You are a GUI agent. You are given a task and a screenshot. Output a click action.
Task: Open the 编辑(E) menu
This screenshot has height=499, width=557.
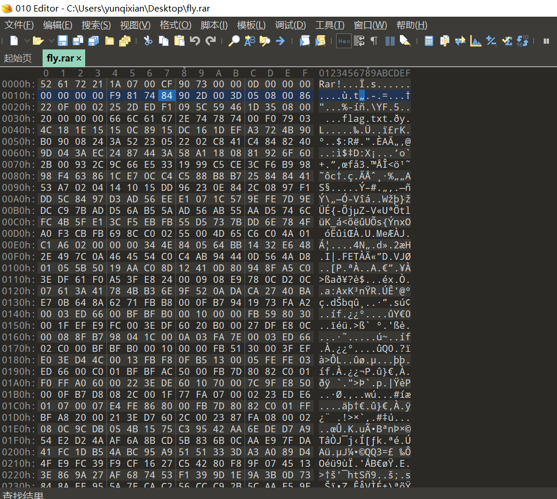(x=58, y=25)
